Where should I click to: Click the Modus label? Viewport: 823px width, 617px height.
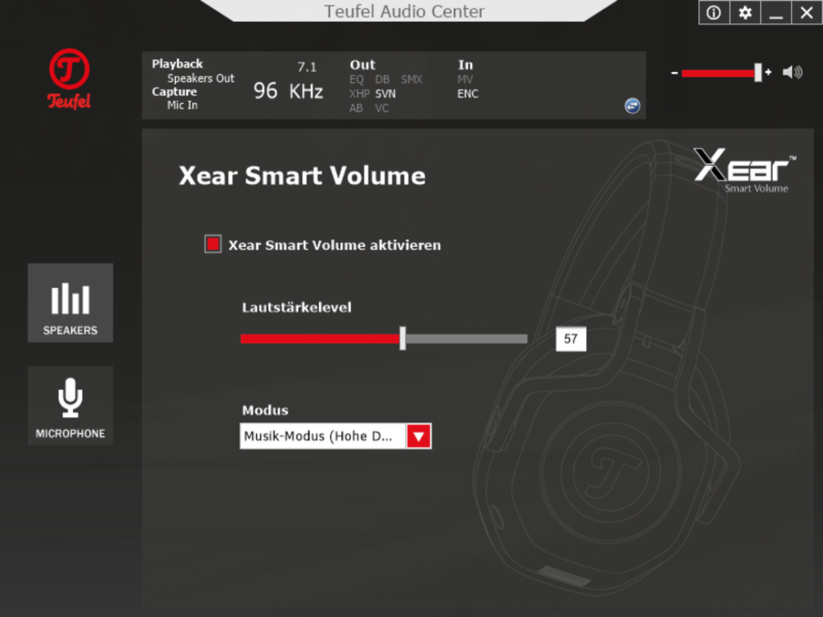[x=265, y=410]
